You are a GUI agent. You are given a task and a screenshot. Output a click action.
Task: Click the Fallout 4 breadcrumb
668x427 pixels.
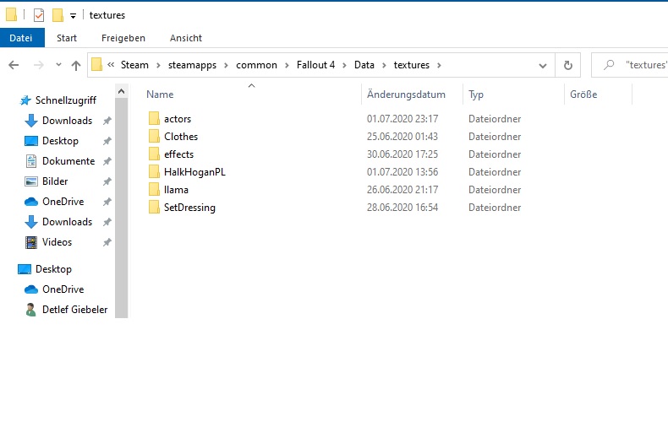point(319,65)
